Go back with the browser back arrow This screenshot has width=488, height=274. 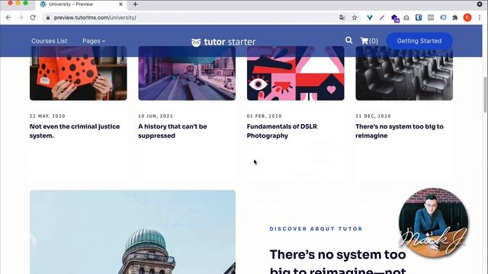click(x=8, y=18)
